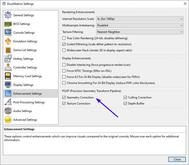
Task: Open Internal Resolution Scale dropdown
Action: pos(140,19)
